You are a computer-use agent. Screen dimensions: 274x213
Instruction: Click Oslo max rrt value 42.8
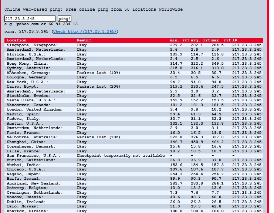(216, 207)
